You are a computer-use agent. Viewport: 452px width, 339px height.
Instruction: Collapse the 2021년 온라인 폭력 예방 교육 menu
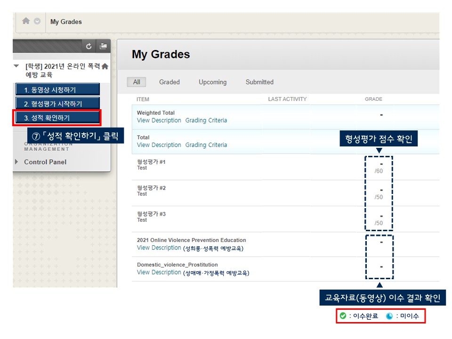[16, 67]
